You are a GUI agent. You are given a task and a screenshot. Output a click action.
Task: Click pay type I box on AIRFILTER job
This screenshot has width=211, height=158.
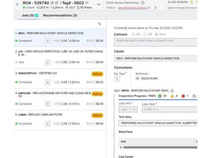click(x=48, y=104)
